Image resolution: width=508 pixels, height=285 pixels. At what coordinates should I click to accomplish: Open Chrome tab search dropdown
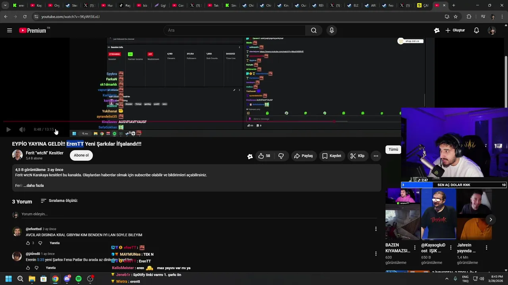tap(6, 6)
